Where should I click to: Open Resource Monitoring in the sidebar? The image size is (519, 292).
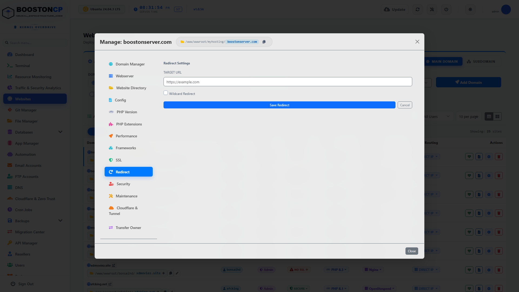coord(35,77)
